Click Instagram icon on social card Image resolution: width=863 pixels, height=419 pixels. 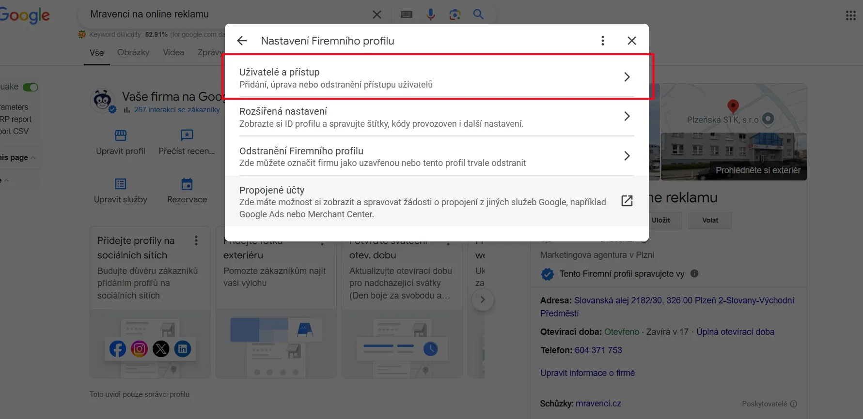140,349
